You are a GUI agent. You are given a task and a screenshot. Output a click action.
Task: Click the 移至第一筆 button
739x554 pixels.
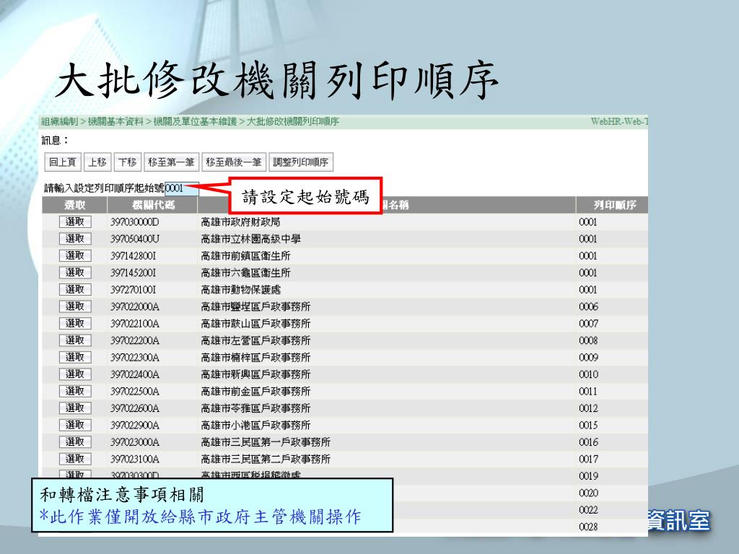[171, 162]
